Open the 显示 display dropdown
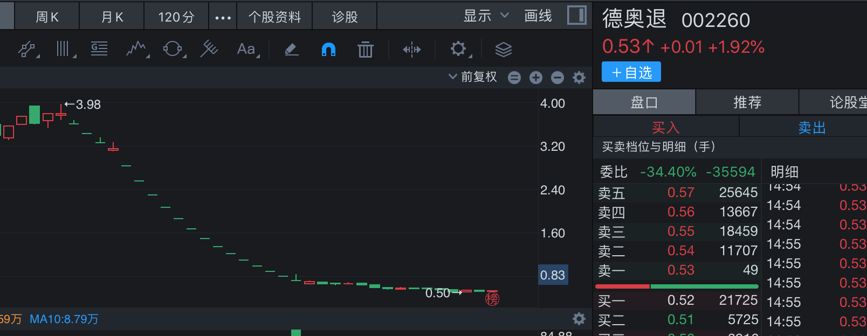Screen dimensions: 867x336 (485, 16)
